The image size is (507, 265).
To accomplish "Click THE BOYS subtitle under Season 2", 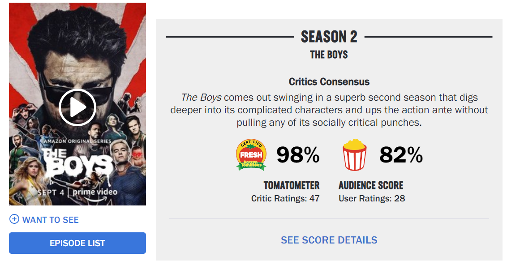I will (x=329, y=55).
